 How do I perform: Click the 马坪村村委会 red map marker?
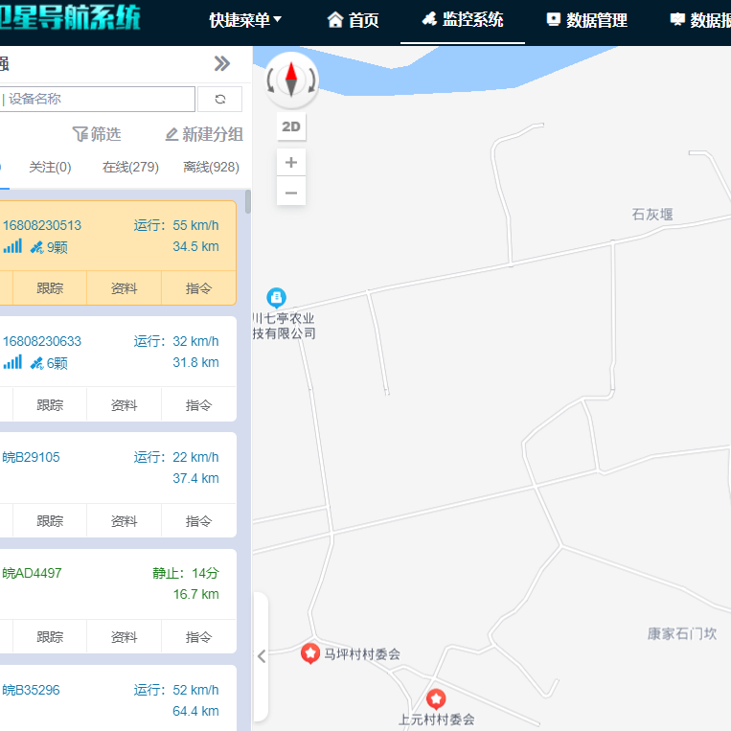point(310,653)
